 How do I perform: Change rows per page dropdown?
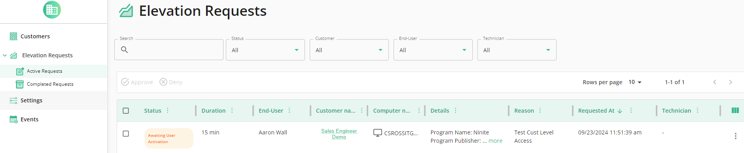[635, 82]
